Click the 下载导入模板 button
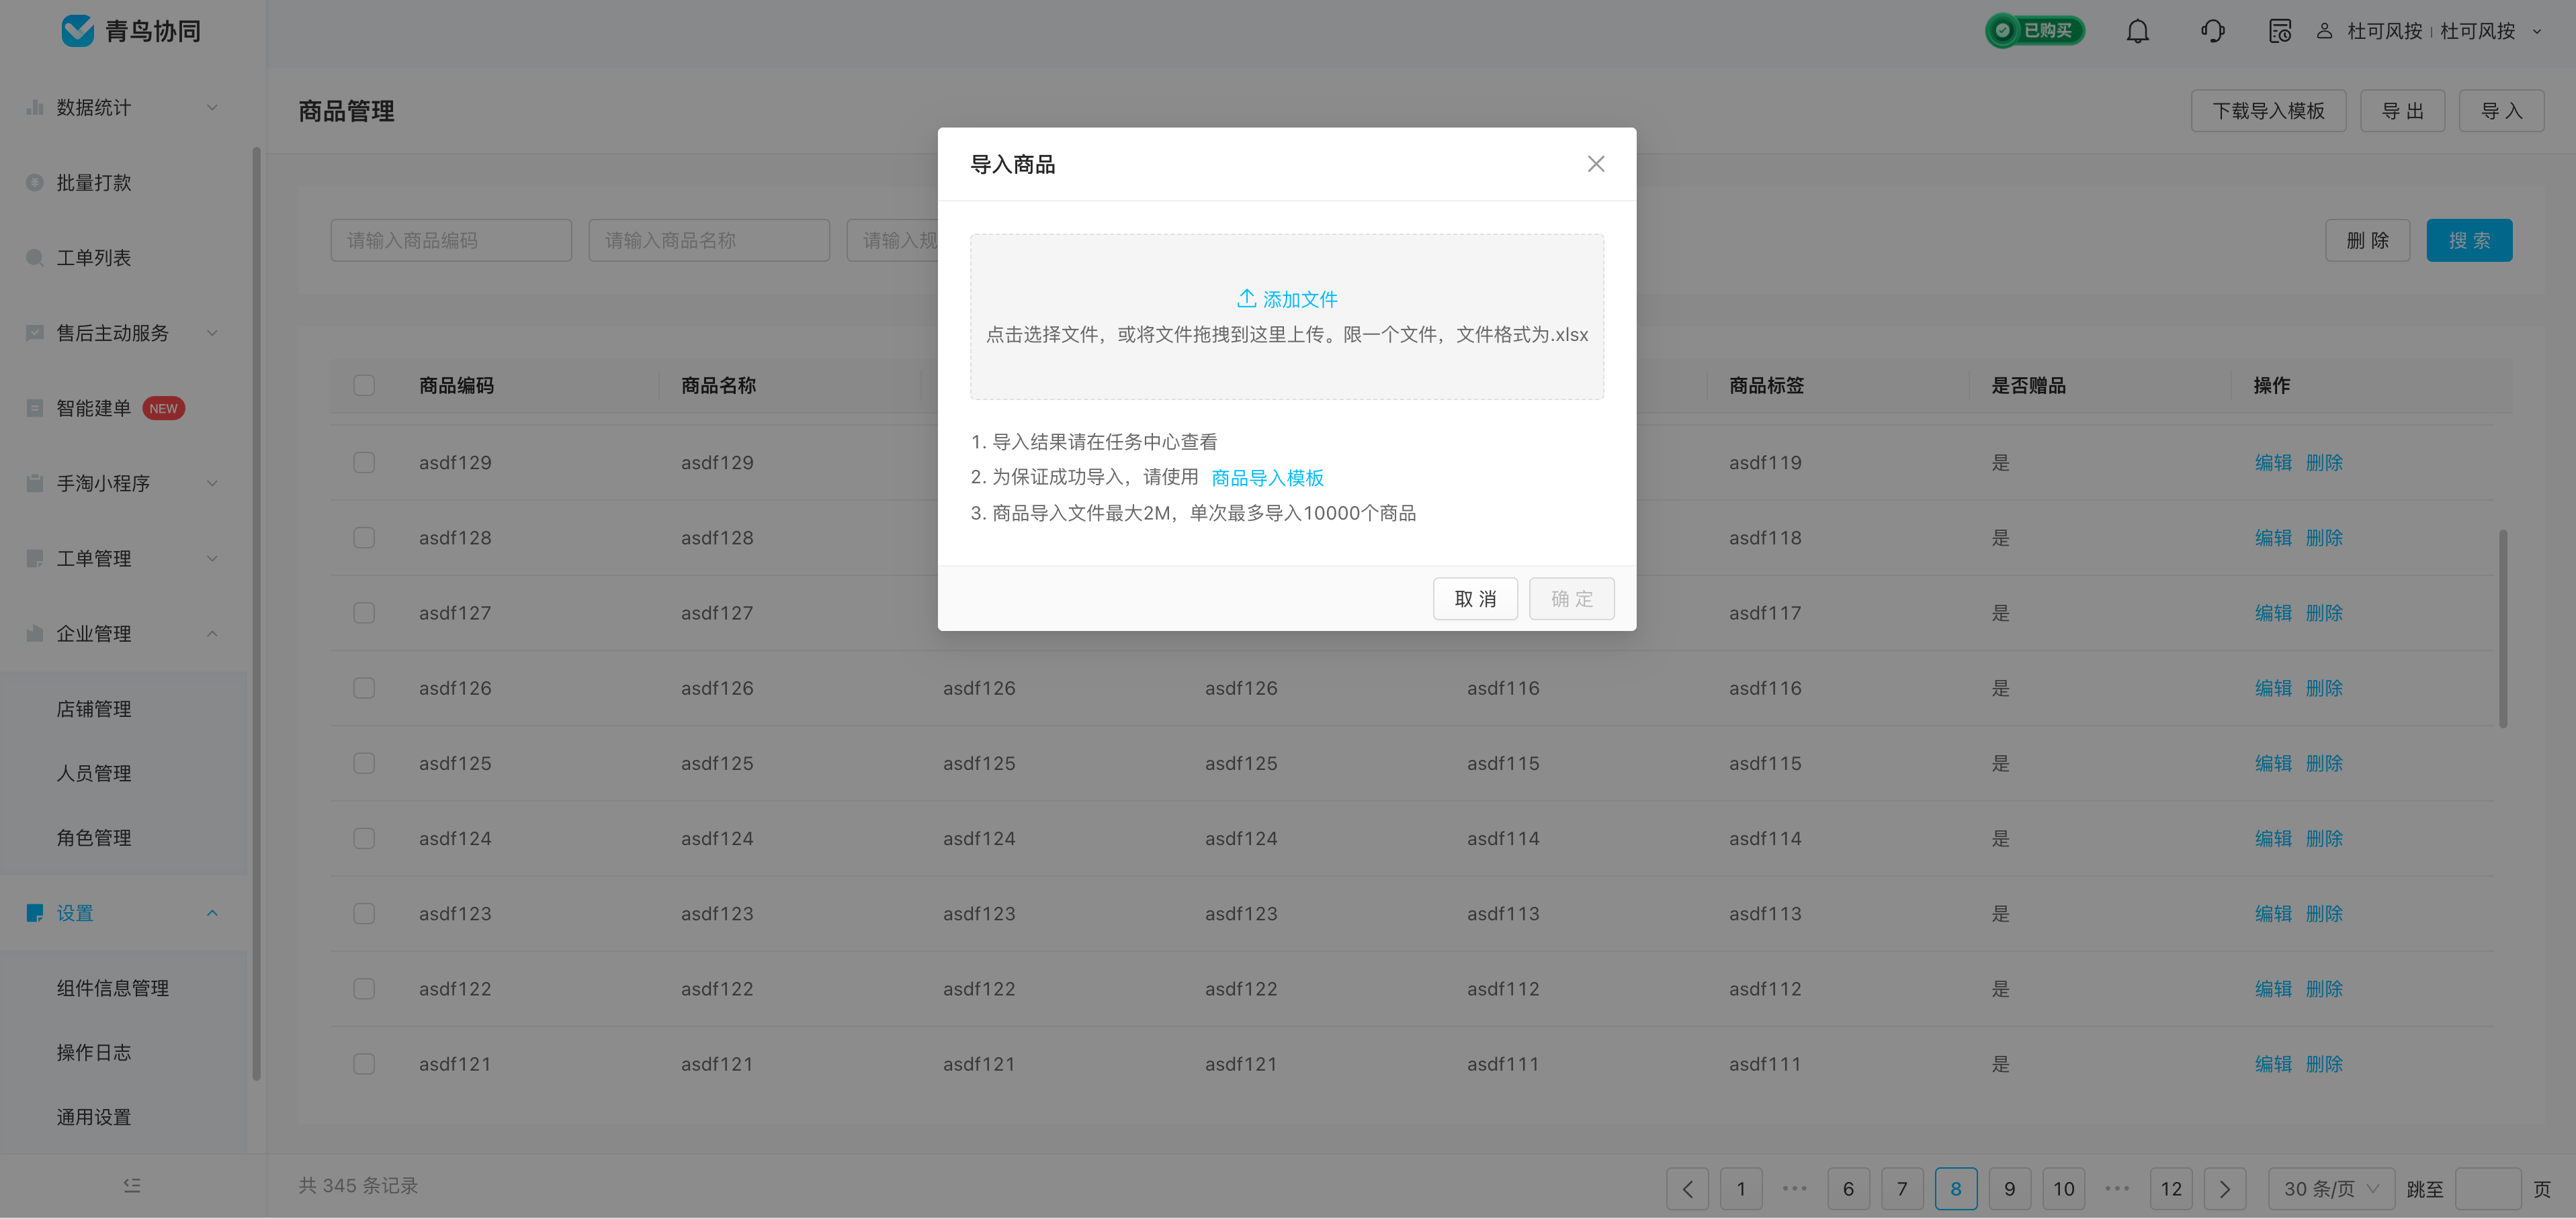This screenshot has width=2576, height=1219. pos(2268,111)
